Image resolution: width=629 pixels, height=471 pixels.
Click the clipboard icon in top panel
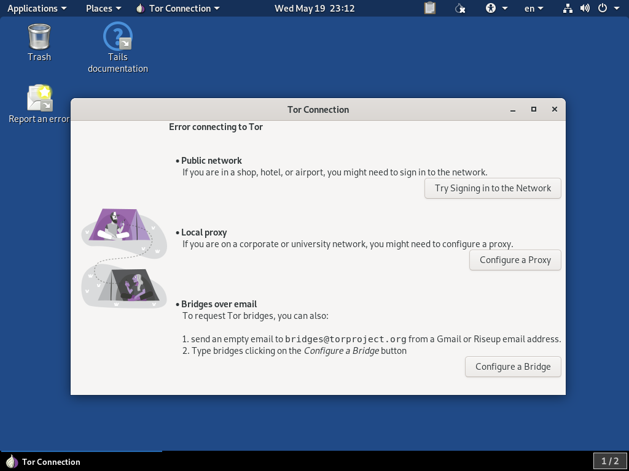tap(429, 8)
